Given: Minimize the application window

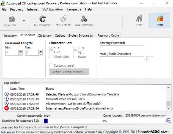Looking at the screenshot, I should click(142, 3).
